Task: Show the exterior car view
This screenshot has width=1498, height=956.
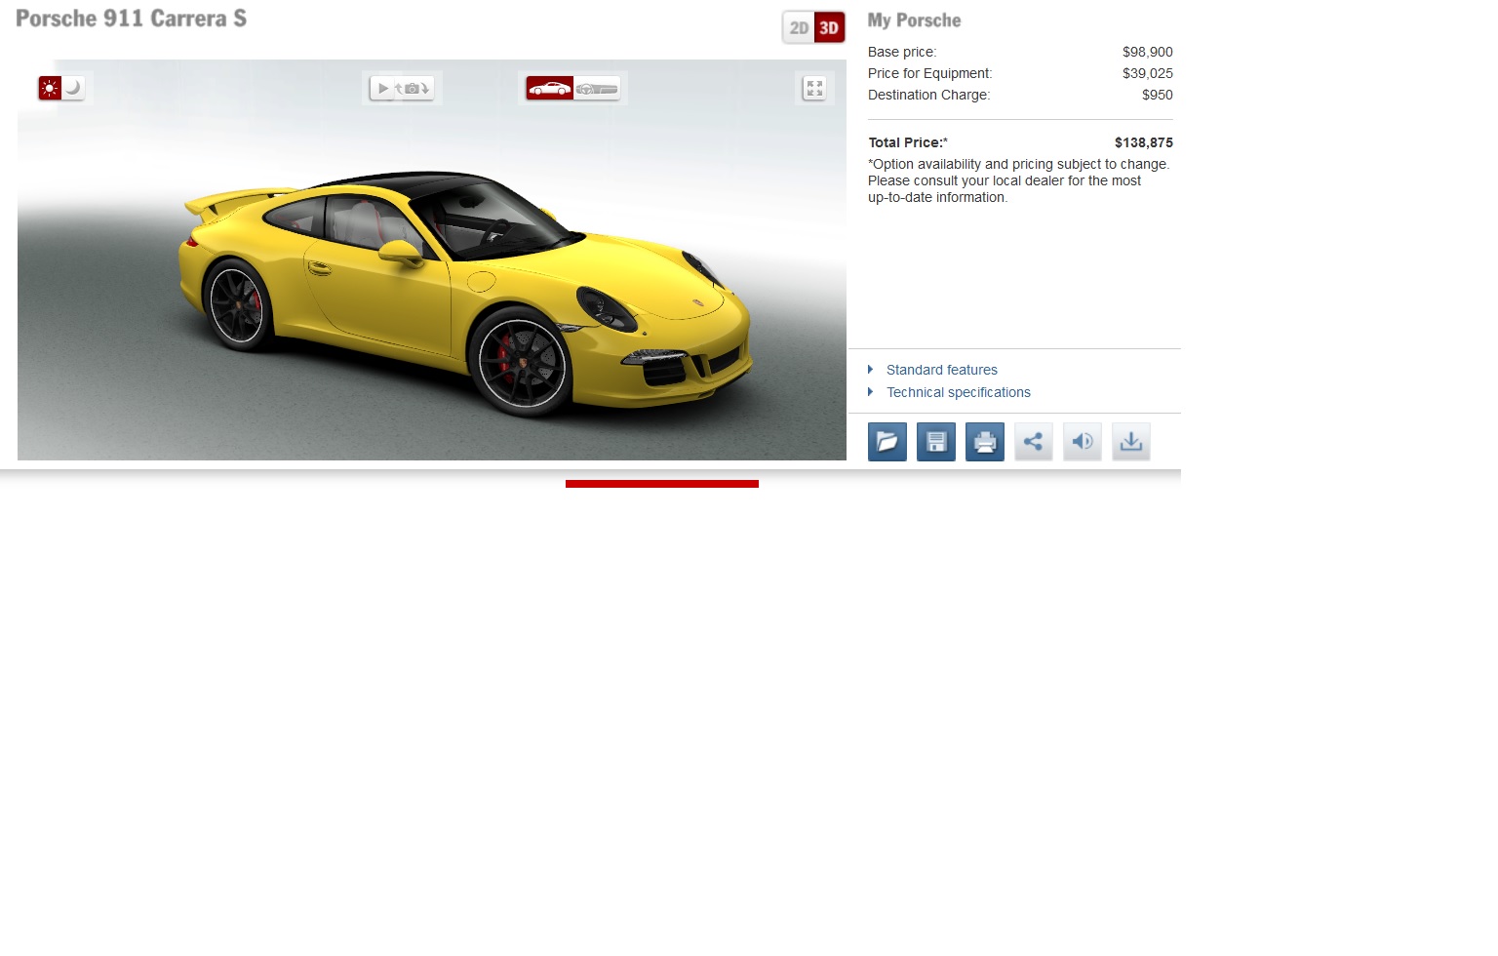Action: coord(549,89)
